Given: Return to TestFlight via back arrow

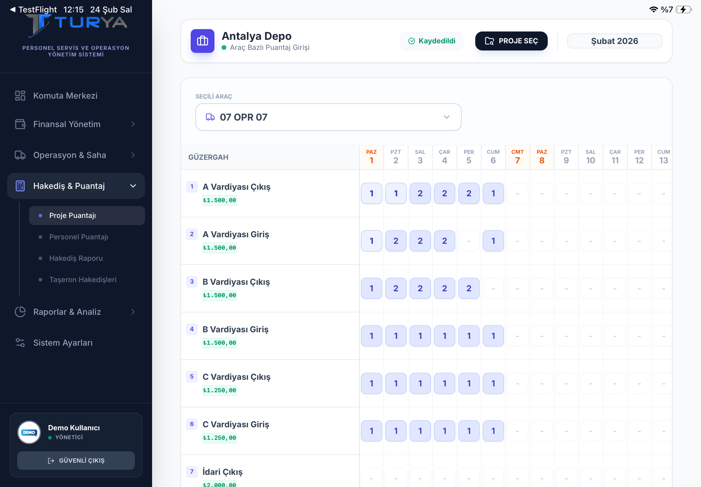Looking at the screenshot, I should [12, 10].
